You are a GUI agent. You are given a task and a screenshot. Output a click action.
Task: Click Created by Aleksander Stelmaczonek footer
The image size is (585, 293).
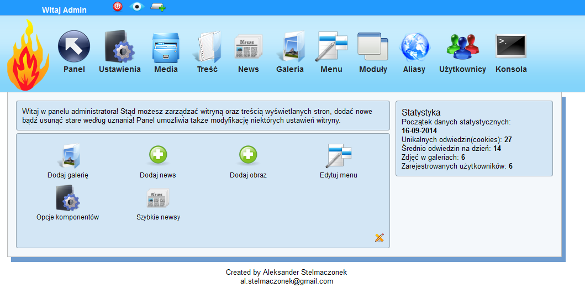[286, 273]
